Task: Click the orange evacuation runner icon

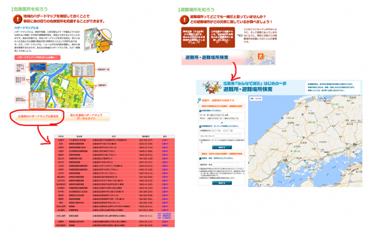Action: click(260, 56)
